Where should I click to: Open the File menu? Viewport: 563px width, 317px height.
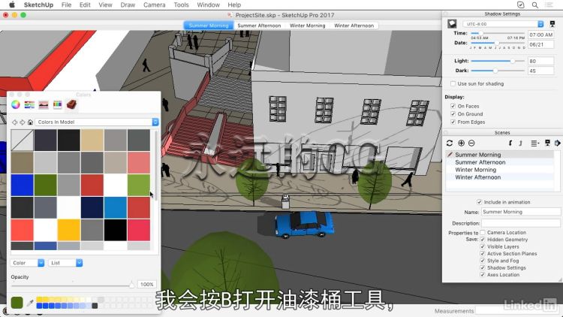pyautogui.click(x=66, y=5)
